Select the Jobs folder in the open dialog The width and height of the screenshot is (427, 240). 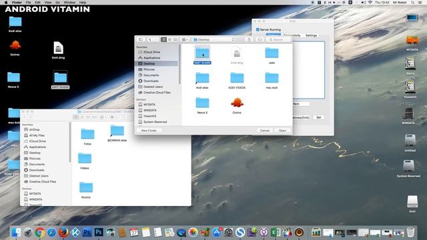point(272,55)
